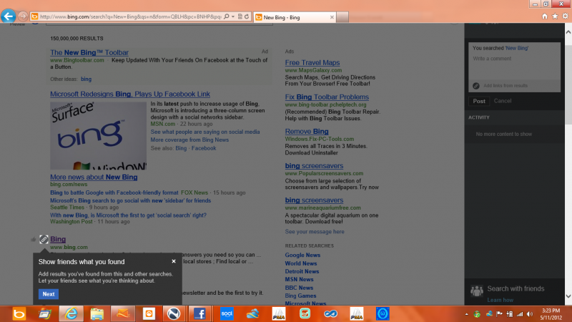The height and width of the screenshot is (322, 572).
Task: Open a new tab via the blank tab button
Action: [342, 17]
